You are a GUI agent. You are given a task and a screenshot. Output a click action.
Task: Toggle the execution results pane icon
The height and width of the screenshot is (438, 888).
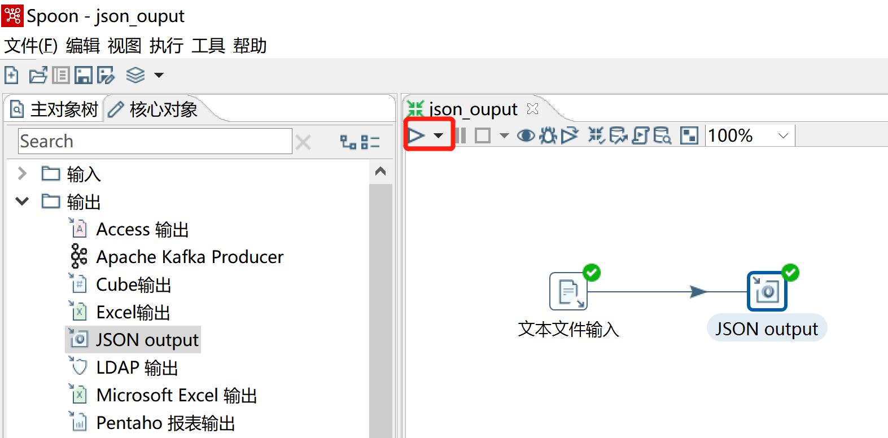tap(689, 135)
